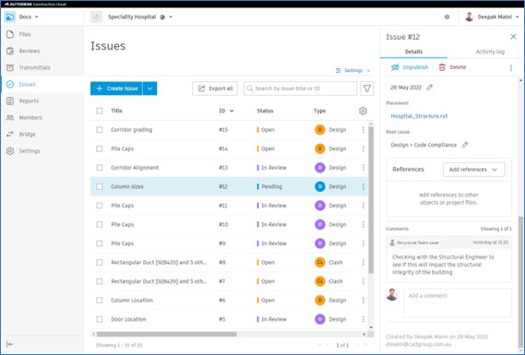Focus the Add a comment box

(x=458, y=302)
